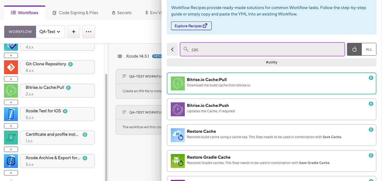382x181 pixels.
Task: Insert step below Xcode Archive & Export
Action: click(11, 173)
